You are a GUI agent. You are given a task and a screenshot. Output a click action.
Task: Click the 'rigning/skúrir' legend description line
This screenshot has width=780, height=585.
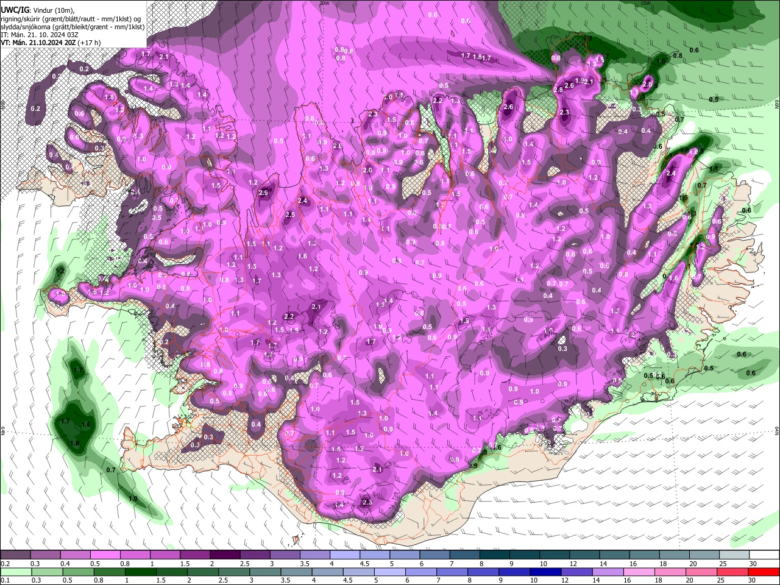pyautogui.click(x=71, y=19)
